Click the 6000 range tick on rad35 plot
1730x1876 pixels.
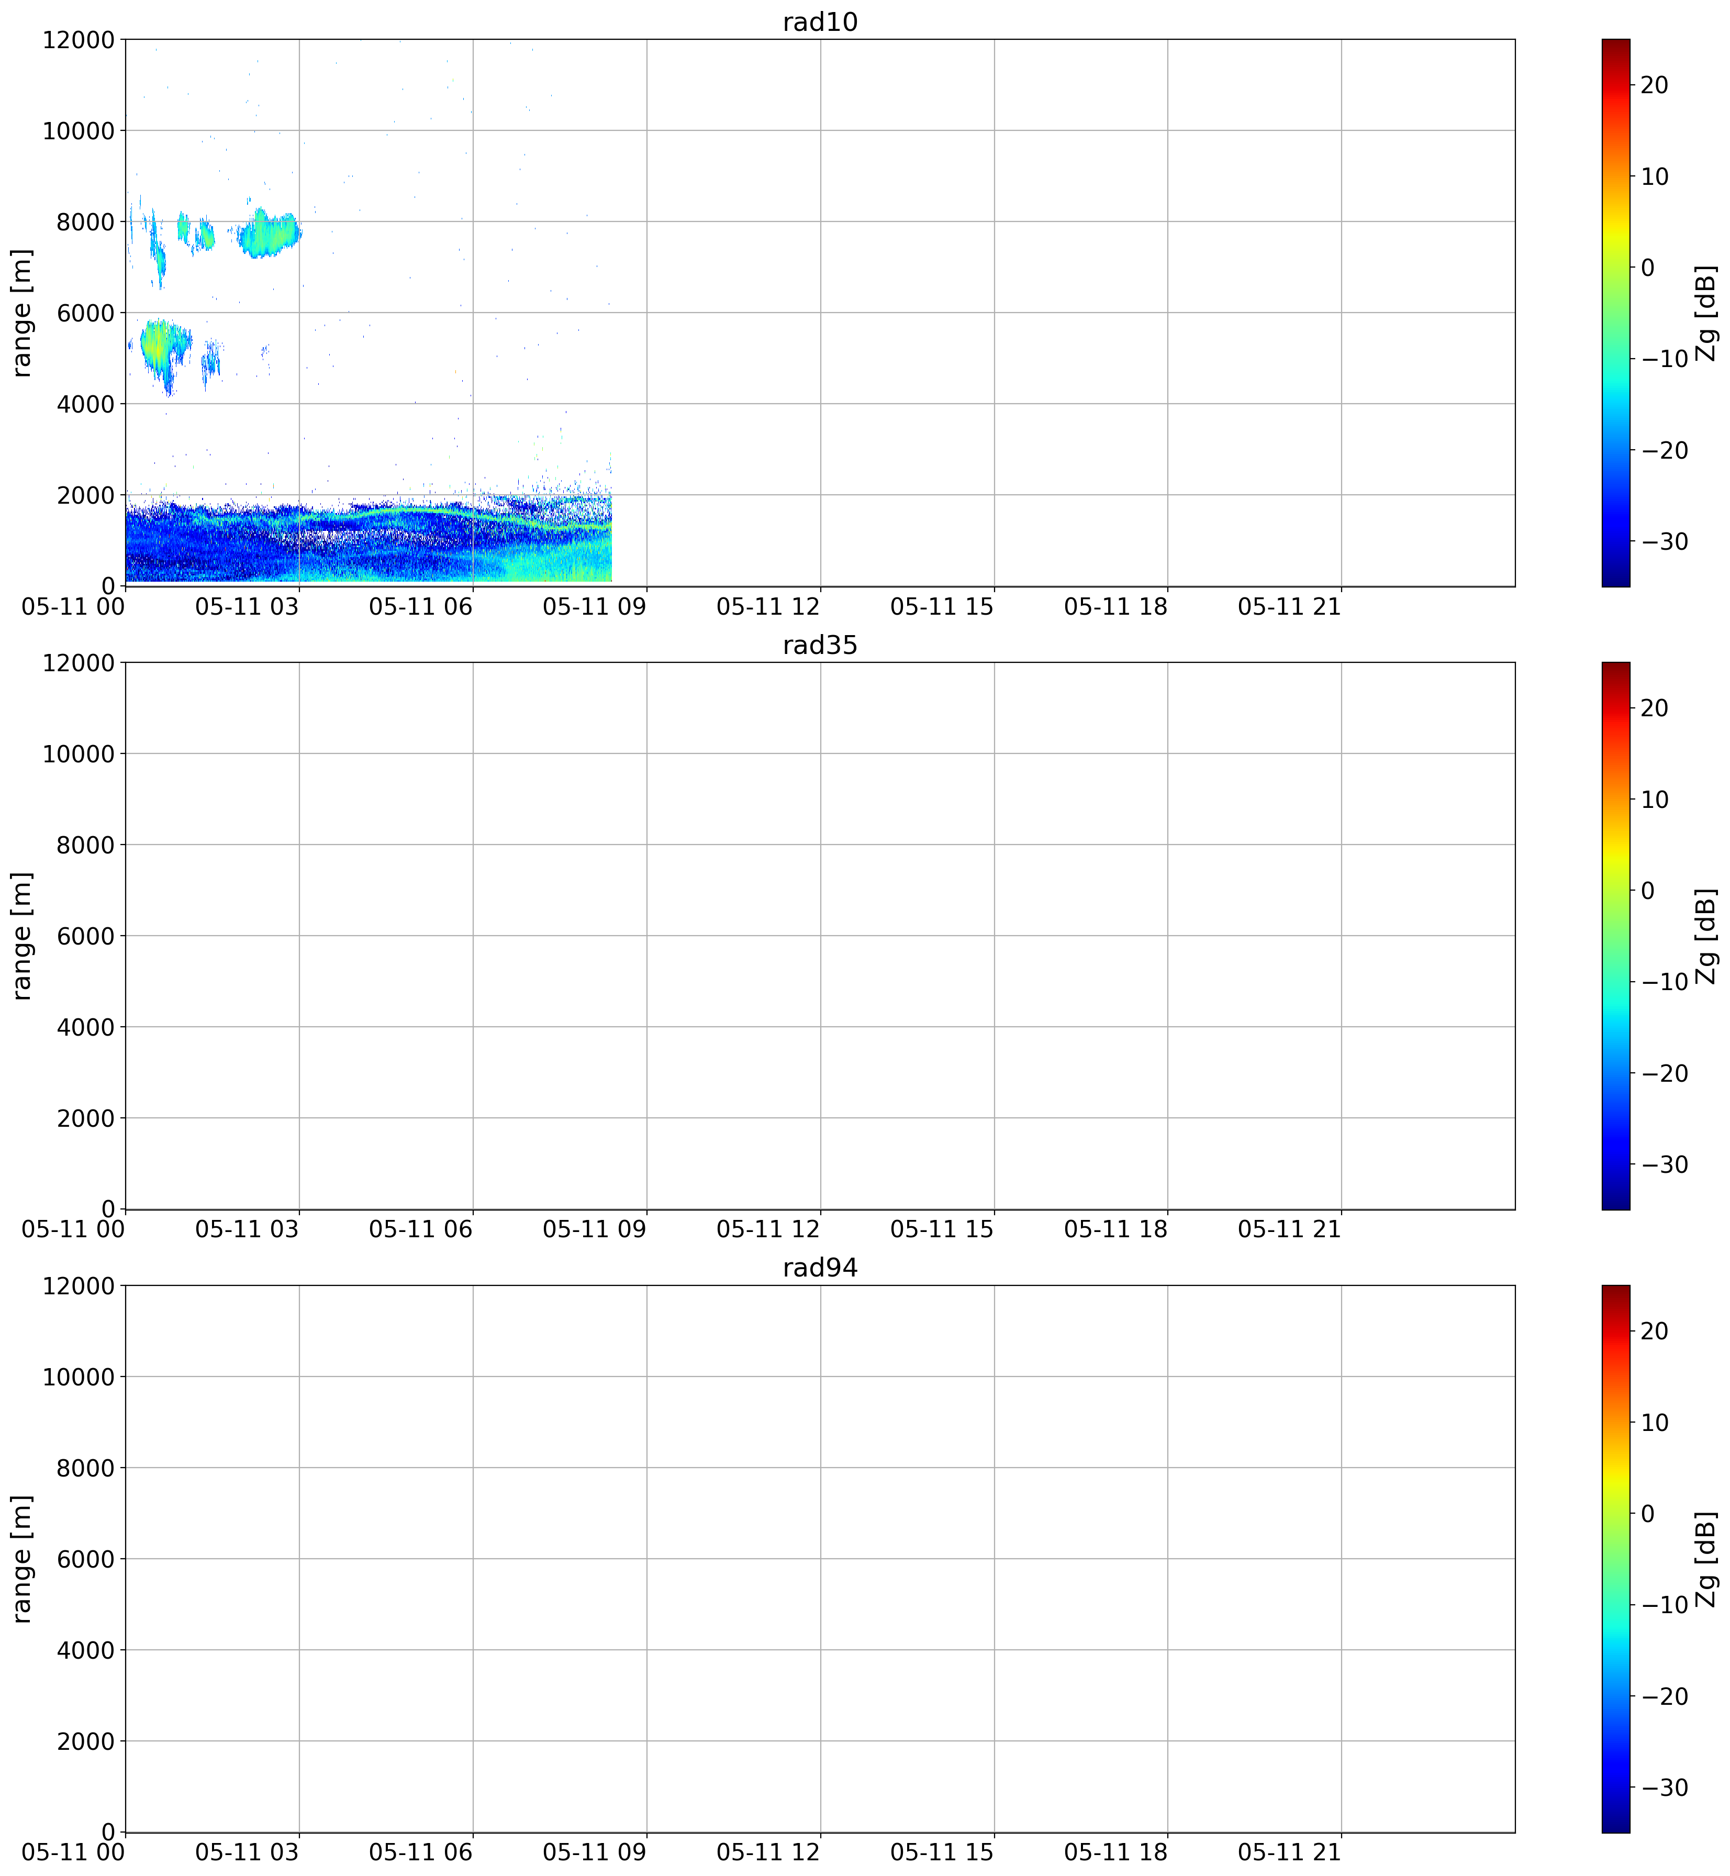point(85,937)
